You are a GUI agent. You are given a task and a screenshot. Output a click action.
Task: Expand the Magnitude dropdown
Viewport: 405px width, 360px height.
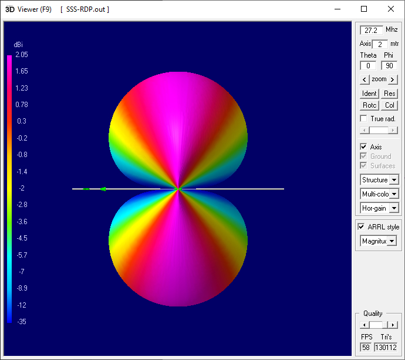[x=392, y=241]
